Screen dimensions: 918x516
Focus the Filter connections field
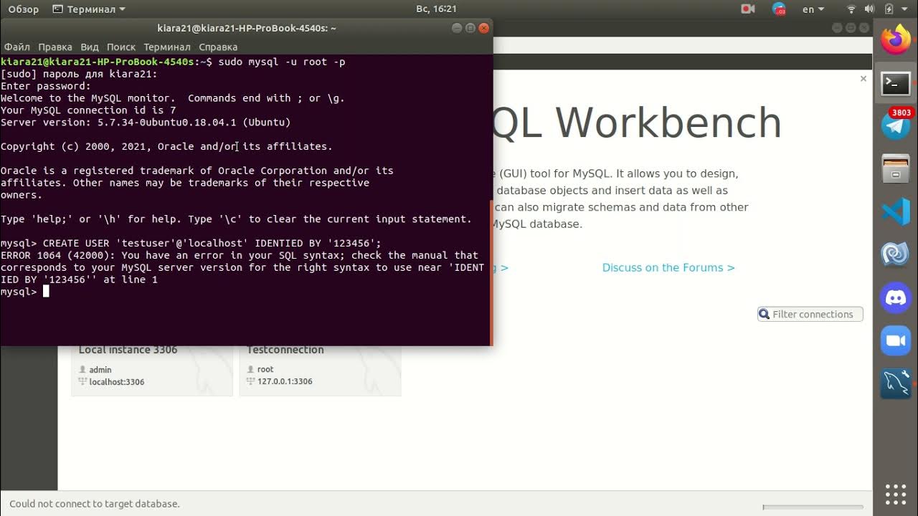pyautogui.click(x=810, y=314)
